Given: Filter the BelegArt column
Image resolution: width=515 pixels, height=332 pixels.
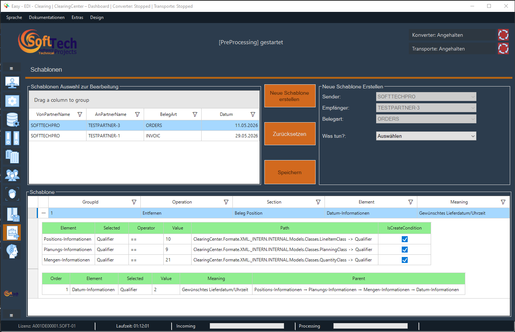Looking at the screenshot, I should (x=195, y=114).
